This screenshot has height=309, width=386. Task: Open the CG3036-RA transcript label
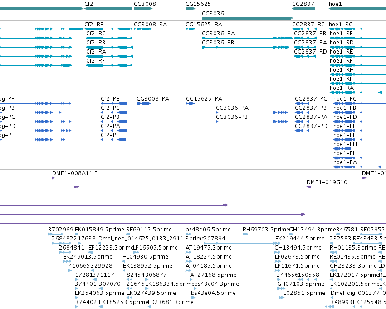(x=218, y=34)
